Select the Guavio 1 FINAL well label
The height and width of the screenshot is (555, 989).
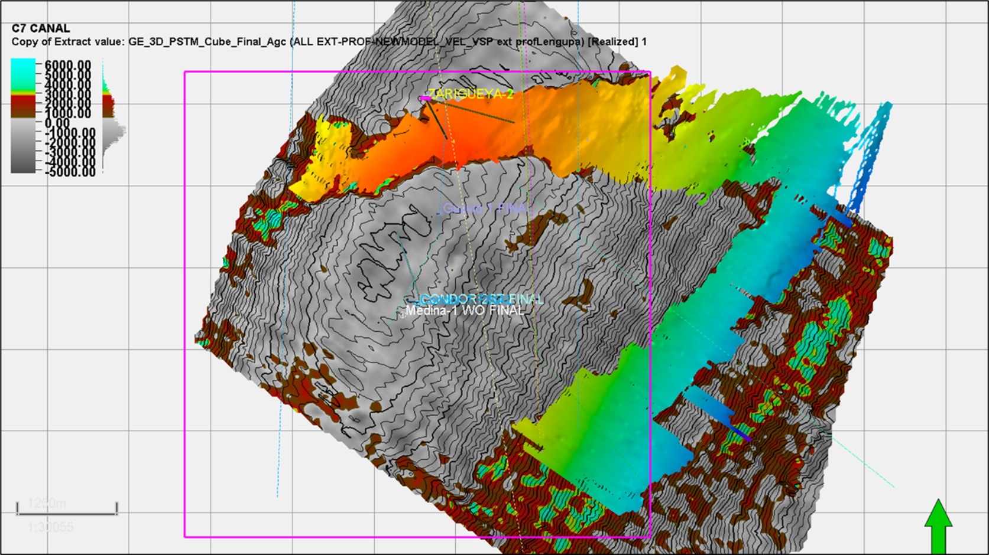tap(487, 208)
